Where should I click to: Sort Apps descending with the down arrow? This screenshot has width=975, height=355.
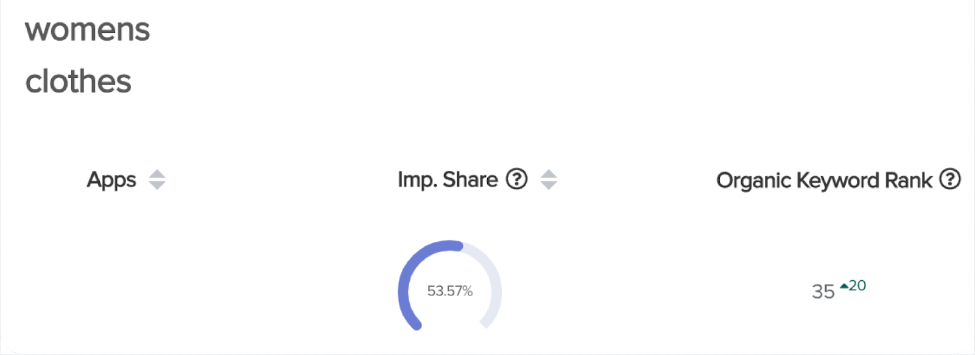(157, 186)
